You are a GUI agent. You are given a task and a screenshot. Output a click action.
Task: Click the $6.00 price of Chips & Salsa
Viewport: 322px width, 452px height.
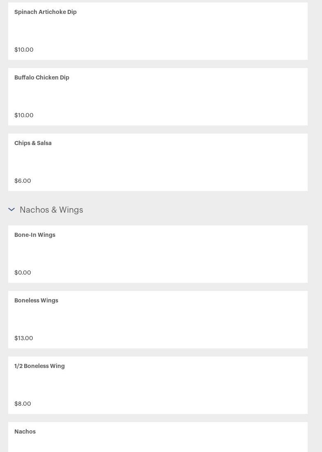point(23,181)
